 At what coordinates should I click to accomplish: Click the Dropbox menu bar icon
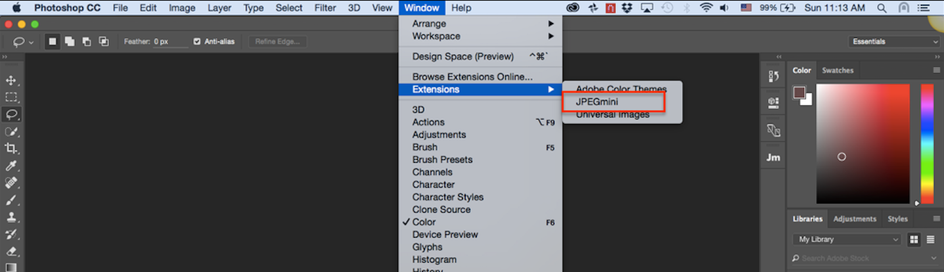click(626, 8)
